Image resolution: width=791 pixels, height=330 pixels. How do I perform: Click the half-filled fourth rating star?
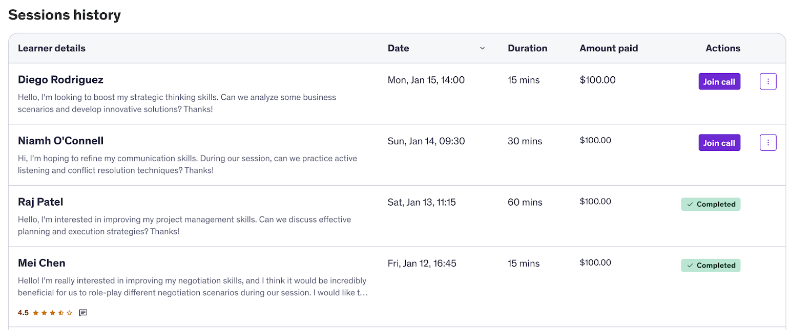pos(61,313)
